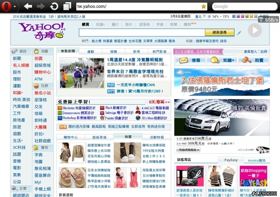
Task: Select the green theme color swatch
Action: coord(247,16)
